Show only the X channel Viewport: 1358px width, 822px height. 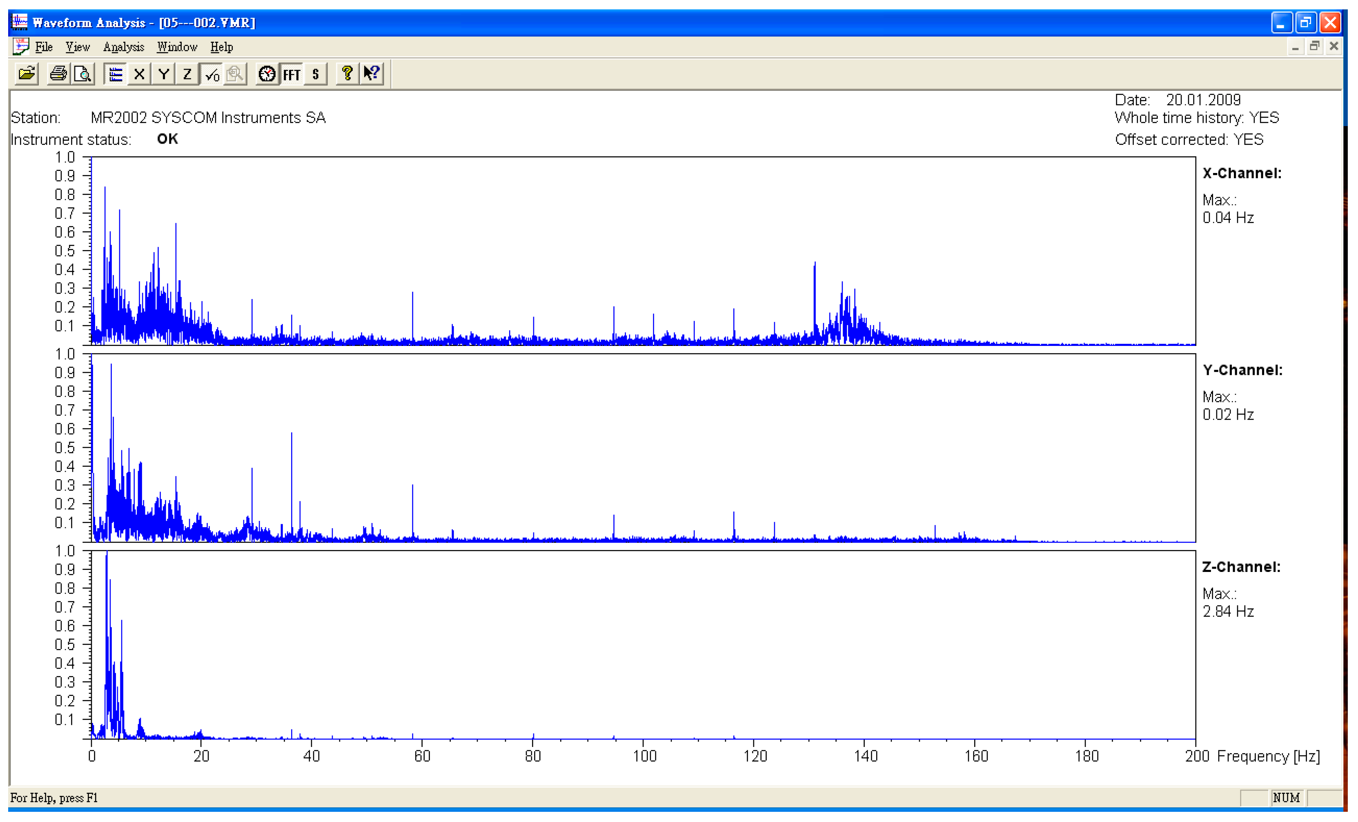click(x=140, y=74)
